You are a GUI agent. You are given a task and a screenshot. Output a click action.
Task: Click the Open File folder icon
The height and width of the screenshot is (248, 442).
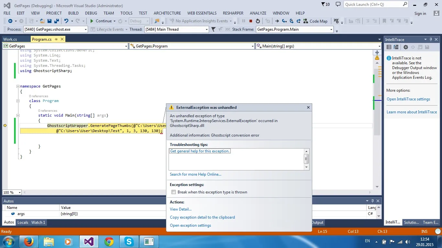pyautogui.click(x=42, y=21)
